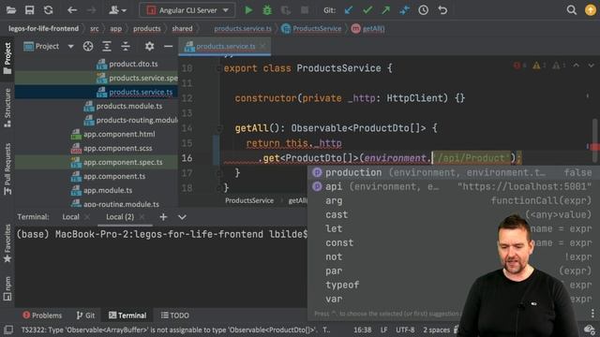The width and height of the screenshot is (600, 337).
Task: Toggle the Pull Requests sidebar button
Action: pyautogui.click(x=7, y=168)
